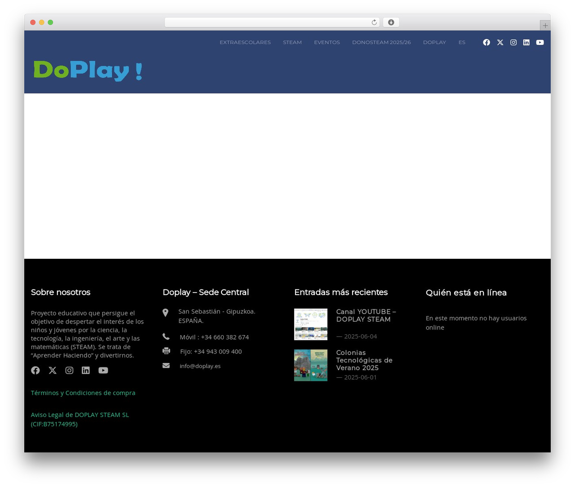
Task: Open a new tab with plus button
Action: tap(545, 26)
